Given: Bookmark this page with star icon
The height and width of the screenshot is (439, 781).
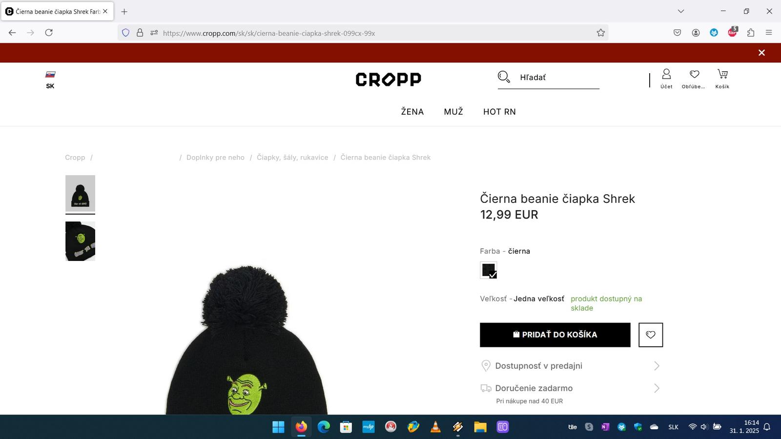Looking at the screenshot, I should [600, 33].
